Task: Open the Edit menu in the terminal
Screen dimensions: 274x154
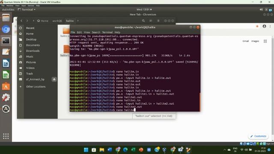Action: 79,33
